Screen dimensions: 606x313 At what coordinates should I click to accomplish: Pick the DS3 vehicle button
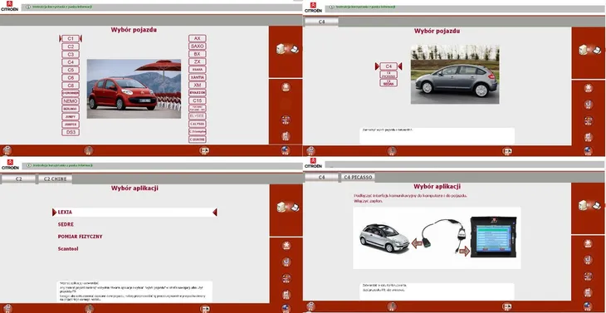pos(71,132)
